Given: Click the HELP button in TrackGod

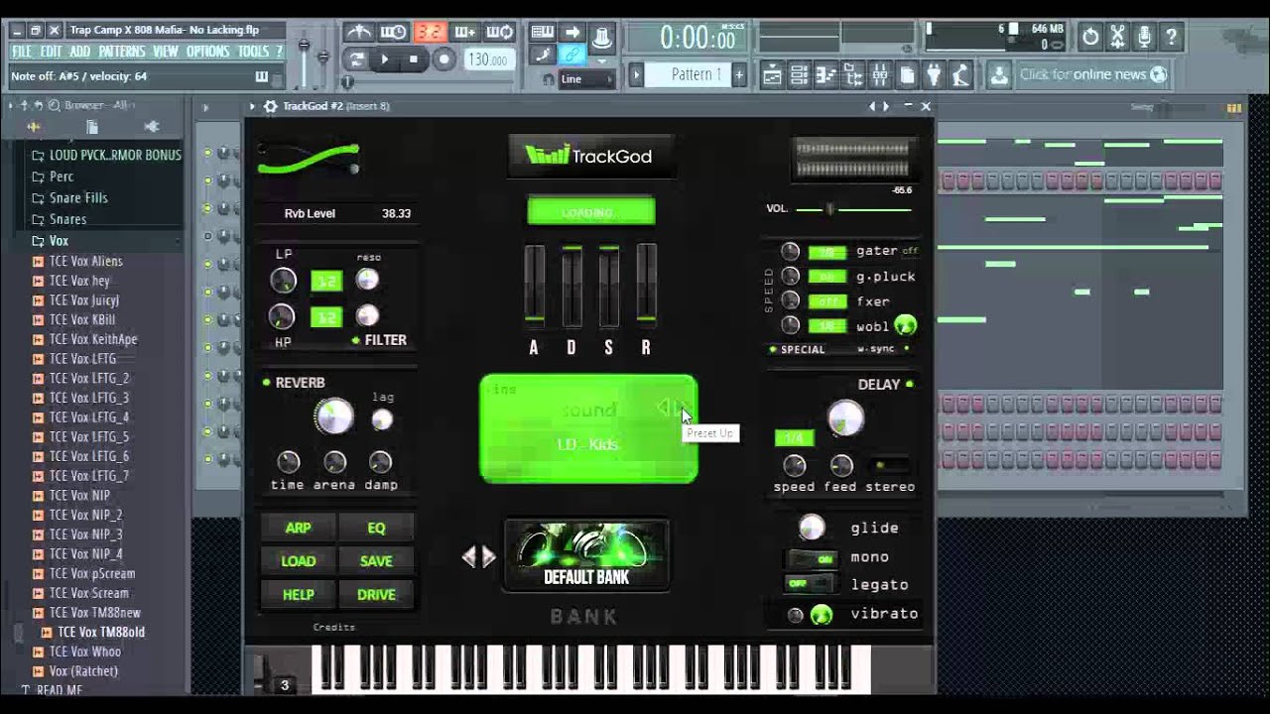Looking at the screenshot, I should click(x=297, y=594).
